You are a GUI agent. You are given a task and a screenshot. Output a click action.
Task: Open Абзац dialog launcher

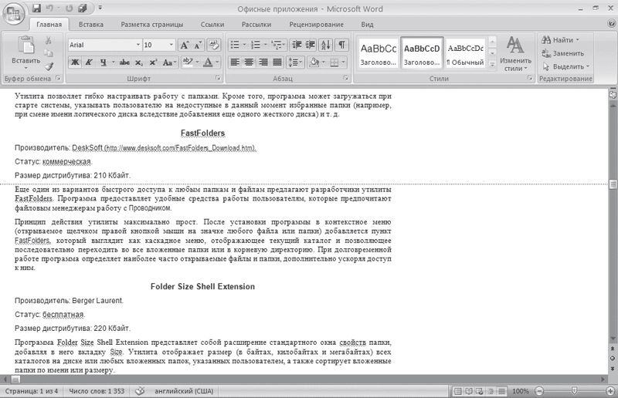346,79
